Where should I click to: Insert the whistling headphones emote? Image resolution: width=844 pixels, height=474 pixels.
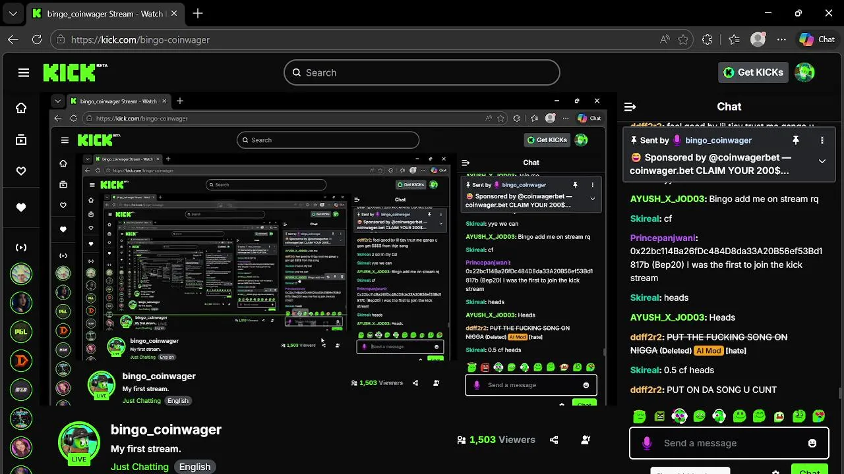(719, 416)
